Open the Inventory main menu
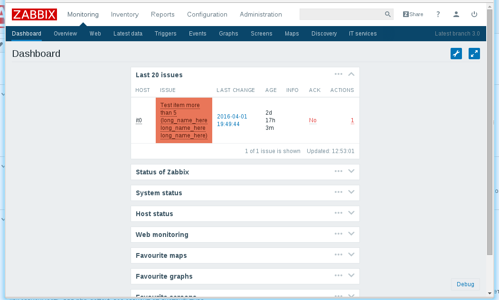Screen dimensions: 499x300 (125, 14)
